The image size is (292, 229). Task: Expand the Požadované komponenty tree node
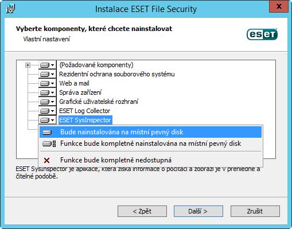click(x=28, y=65)
